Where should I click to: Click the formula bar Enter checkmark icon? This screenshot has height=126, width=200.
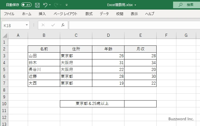53,25
